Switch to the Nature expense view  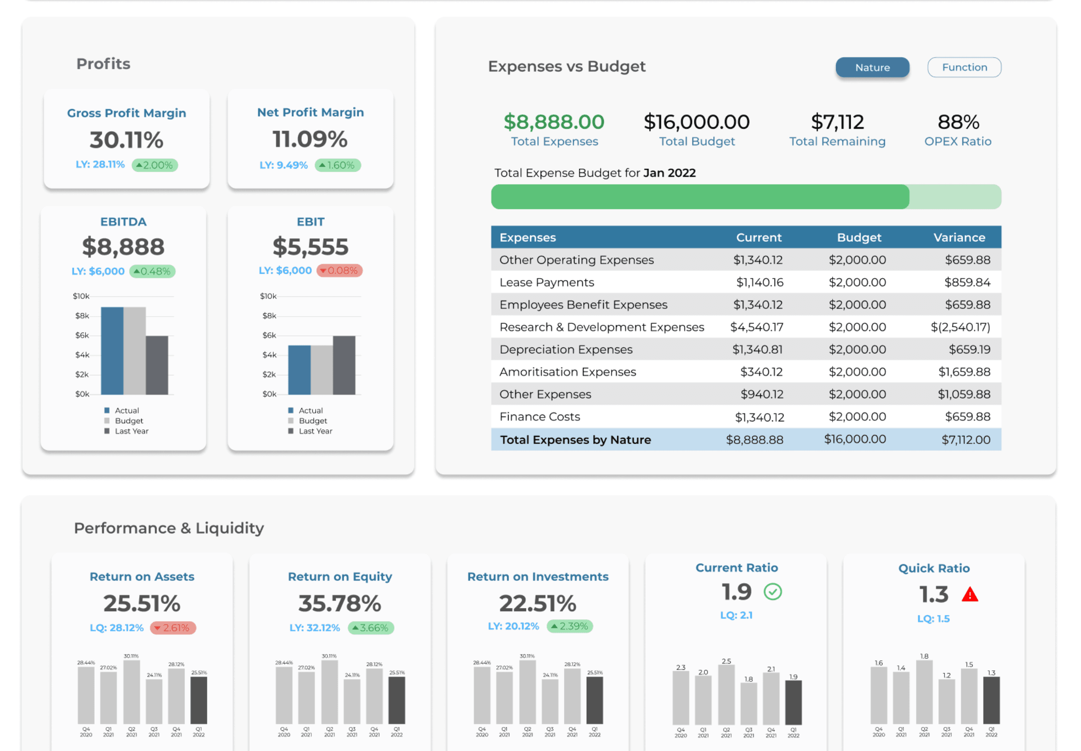click(872, 67)
